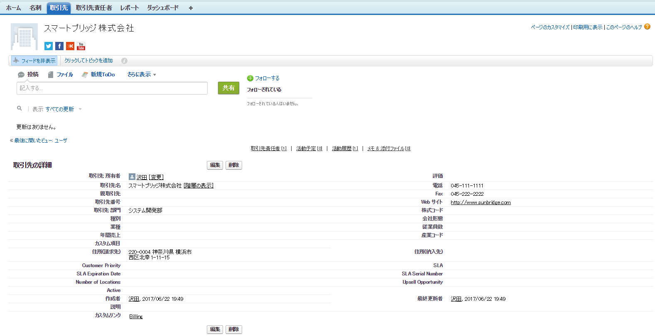Jump to 活動予定 [0] related list

[x=309, y=149]
